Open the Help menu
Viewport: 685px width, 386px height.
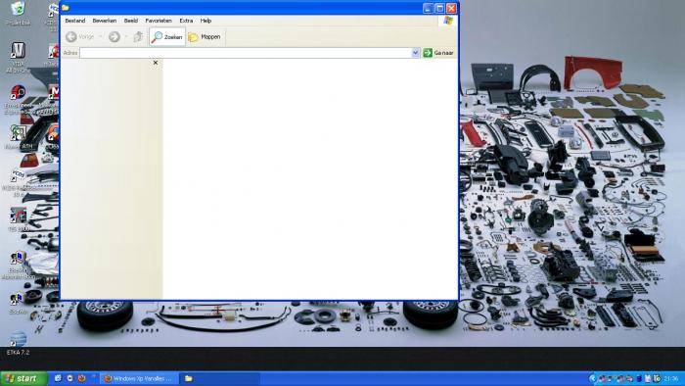click(x=205, y=21)
